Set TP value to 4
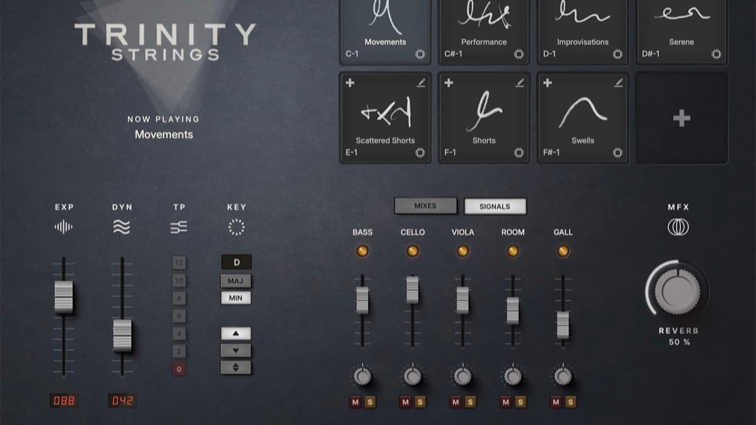The image size is (756, 425). 179,334
